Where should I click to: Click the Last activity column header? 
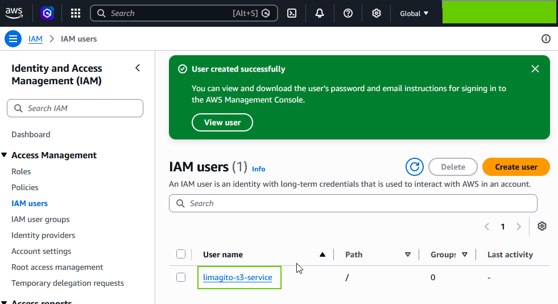(510, 254)
